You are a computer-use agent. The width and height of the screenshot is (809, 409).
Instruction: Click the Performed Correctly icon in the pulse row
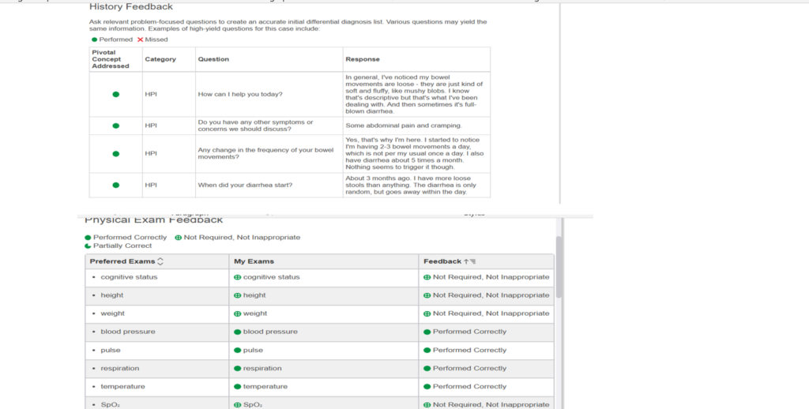pos(427,350)
